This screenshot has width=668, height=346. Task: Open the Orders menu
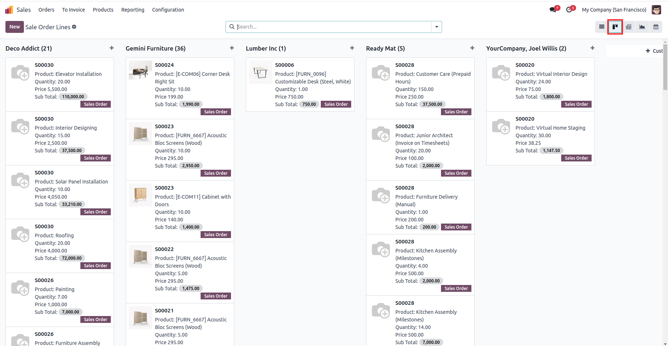coord(46,10)
